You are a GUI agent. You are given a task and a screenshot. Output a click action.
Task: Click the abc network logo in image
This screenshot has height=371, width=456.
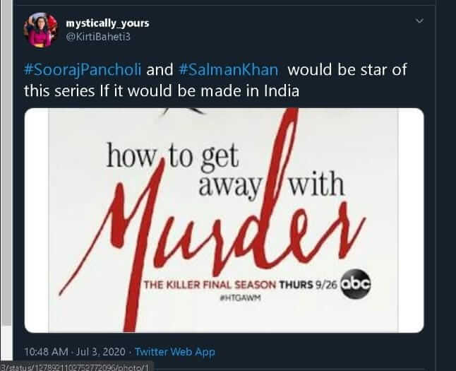point(355,284)
